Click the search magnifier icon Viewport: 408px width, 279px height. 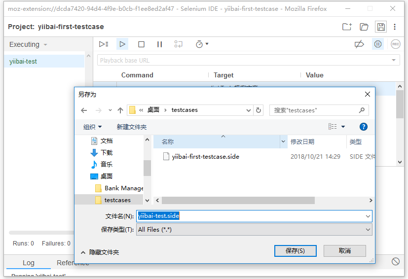[x=362, y=110]
